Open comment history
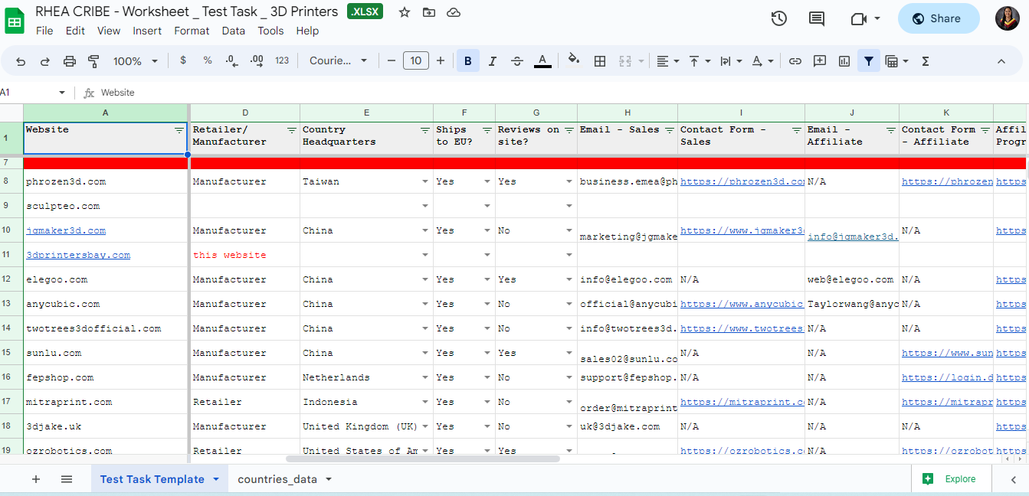1029x496 pixels. click(x=817, y=19)
